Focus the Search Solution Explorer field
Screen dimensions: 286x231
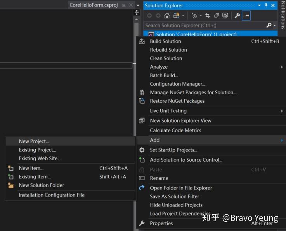pyautogui.click(x=204, y=25)
